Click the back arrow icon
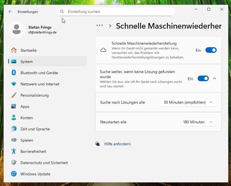This screenshot has height=186, width=231. coord(10,12)
